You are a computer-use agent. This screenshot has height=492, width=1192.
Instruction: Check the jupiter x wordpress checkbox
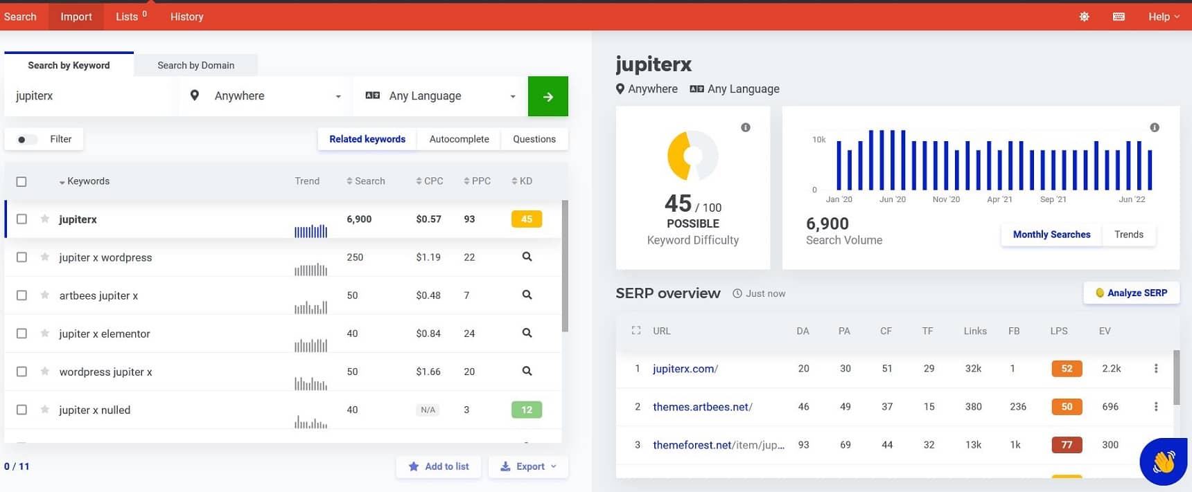[21, 257]
